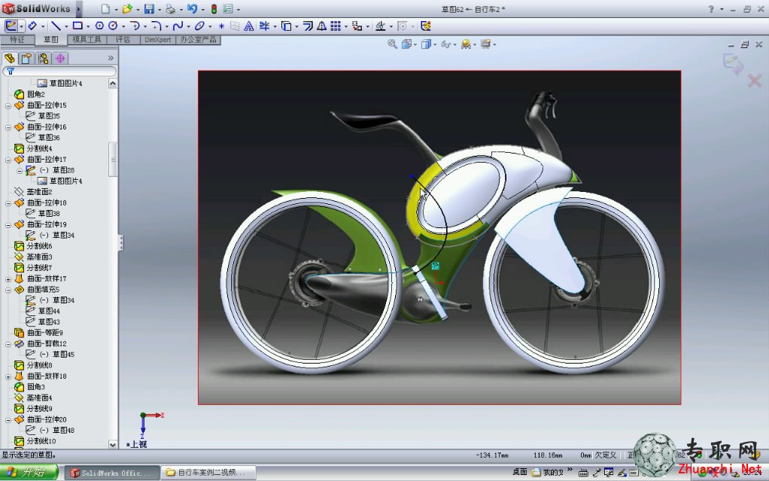The image size is (769, 481).
Task: Select the Circle sketch tool
Action: pyautogui.click(x=113, y=26)
